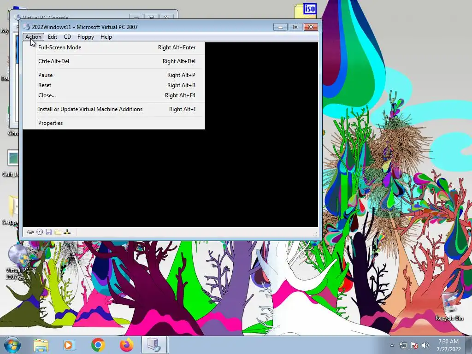Open the Edit menu
Screen dimensions: 472x354
pos(53,37)
